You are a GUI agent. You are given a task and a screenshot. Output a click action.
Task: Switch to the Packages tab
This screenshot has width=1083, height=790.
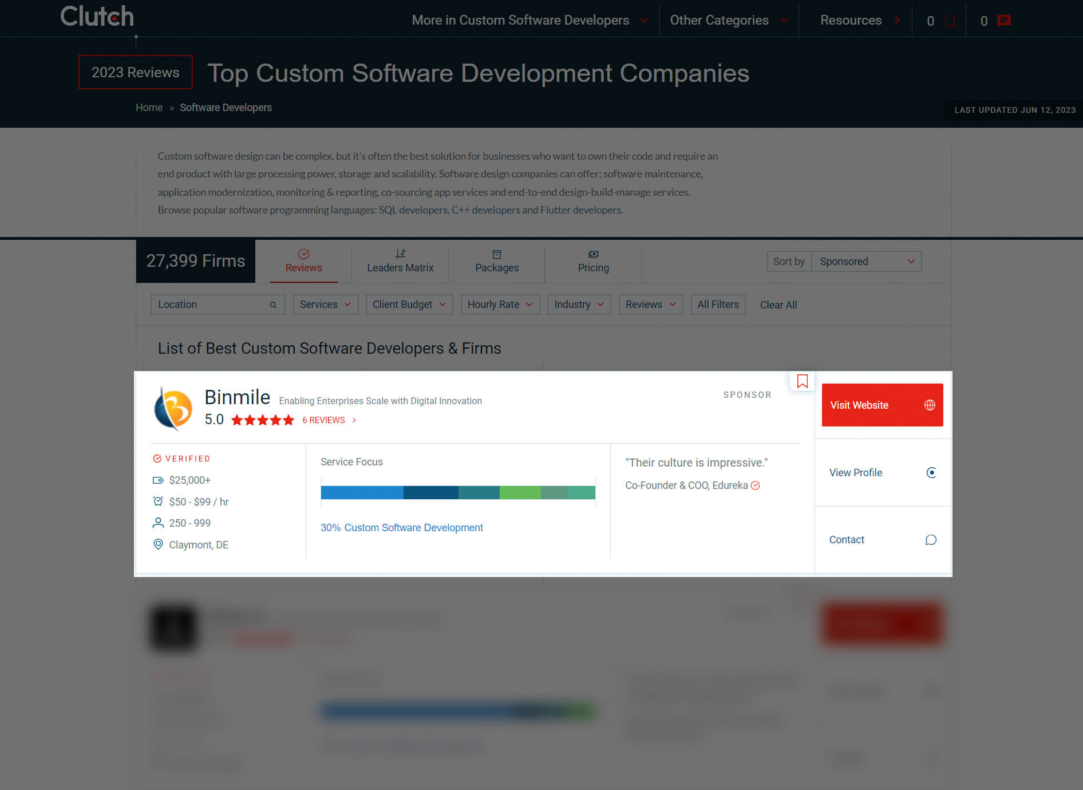click(497, 262)
